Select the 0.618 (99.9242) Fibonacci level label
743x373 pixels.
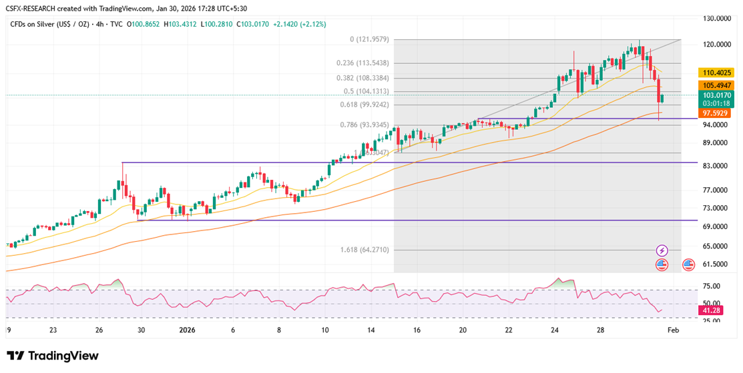pos(365,105)
